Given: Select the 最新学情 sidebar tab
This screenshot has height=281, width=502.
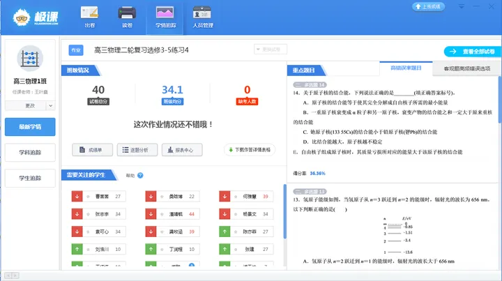Looking at the screenshot, I should 30,127.
